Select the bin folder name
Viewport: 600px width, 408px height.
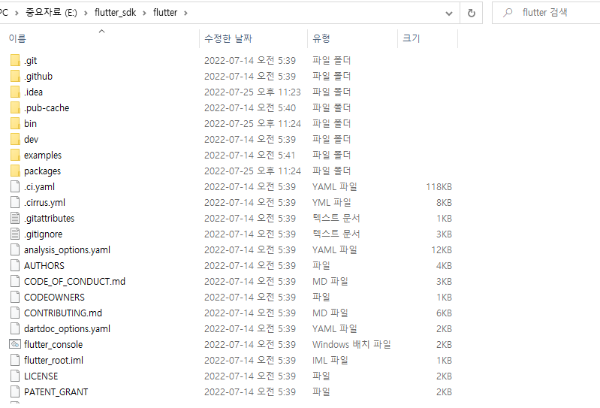pos(30,124)
